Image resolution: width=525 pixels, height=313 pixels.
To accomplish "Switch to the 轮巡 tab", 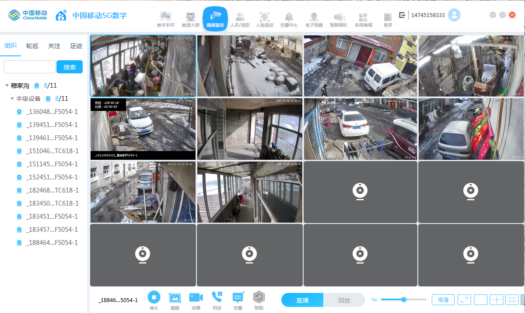I will pyautogui.click(x=32, y=46).
